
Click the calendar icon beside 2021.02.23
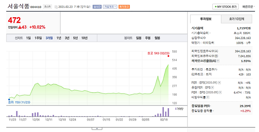56,7
